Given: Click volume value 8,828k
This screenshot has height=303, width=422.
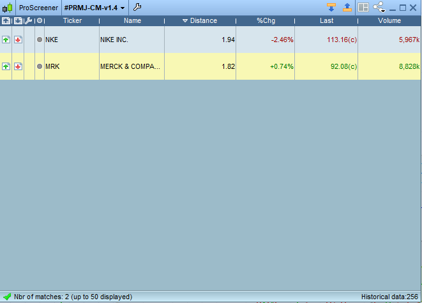Looking at the screenshot, I should click(x=409, y=67).
